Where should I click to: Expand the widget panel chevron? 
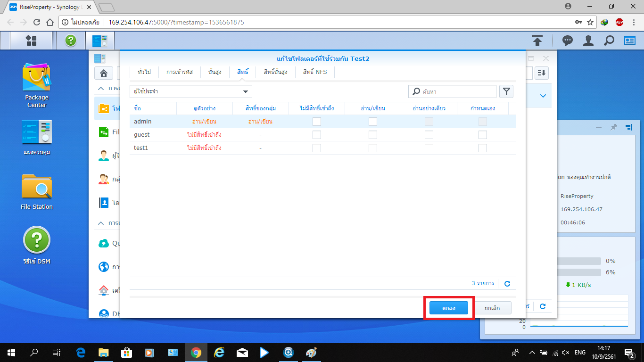point(543,96)
